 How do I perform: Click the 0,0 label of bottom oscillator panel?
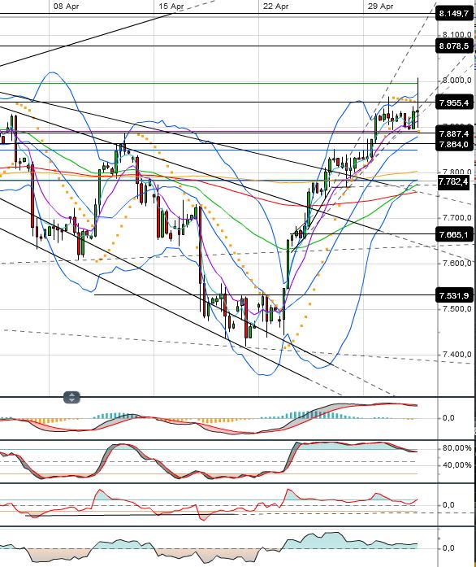point(448,548)
